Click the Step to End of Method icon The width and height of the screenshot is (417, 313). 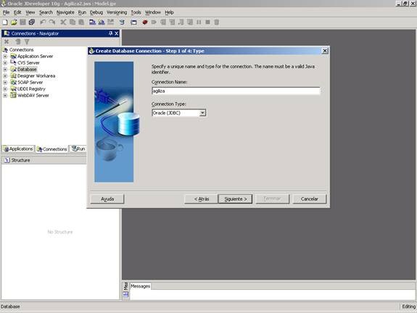point(190,22)
